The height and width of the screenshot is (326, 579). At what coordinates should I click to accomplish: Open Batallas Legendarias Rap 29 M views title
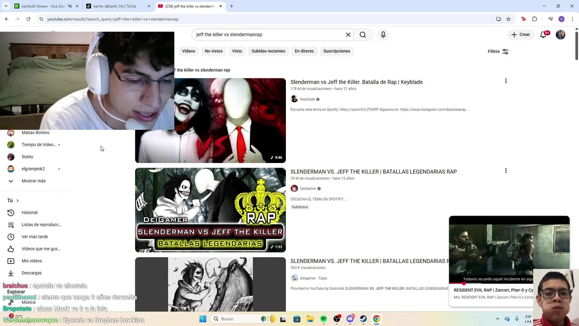point(374,172)
